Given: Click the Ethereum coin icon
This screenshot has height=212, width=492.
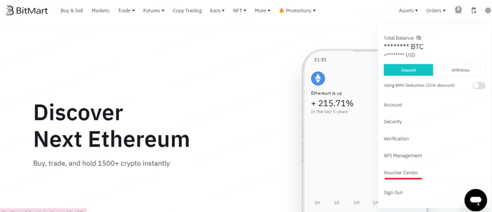Looking at the screenshot, I should pyautogui.click(x=318, y=79).
